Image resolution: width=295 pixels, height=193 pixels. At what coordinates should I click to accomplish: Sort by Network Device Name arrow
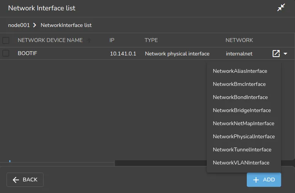pyautogui.click(x=89, y=40)
